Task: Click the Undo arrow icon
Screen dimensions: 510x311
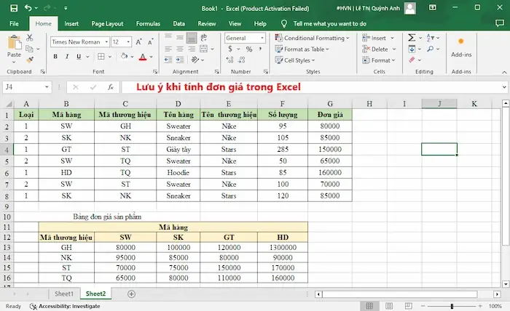Action: tap(28, 8)
